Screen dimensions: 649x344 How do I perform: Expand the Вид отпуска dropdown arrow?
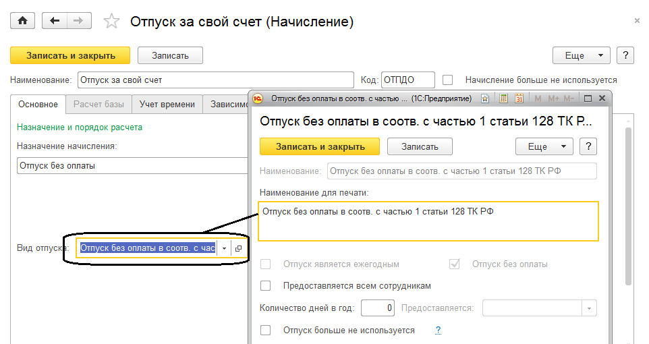coord(224,248)
